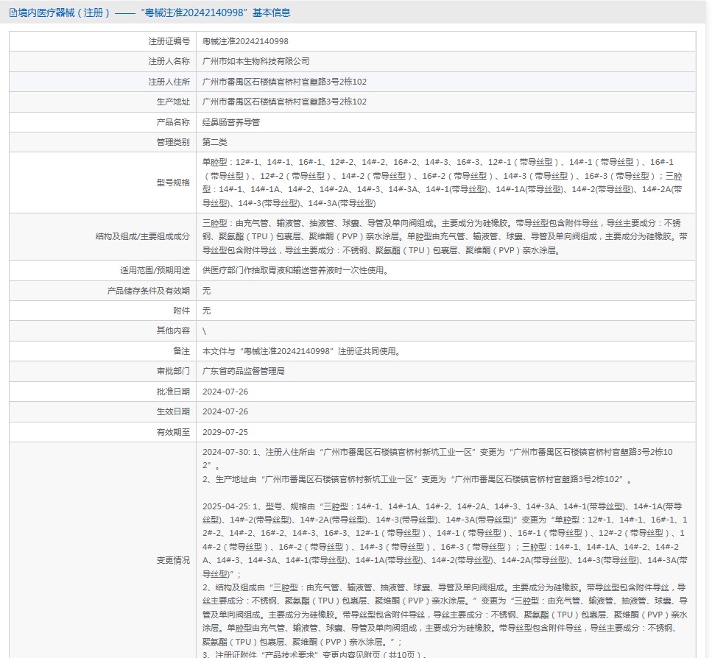
Task: Click company name 广州市如本生物科技有限公司
Action: pos(256,61)
